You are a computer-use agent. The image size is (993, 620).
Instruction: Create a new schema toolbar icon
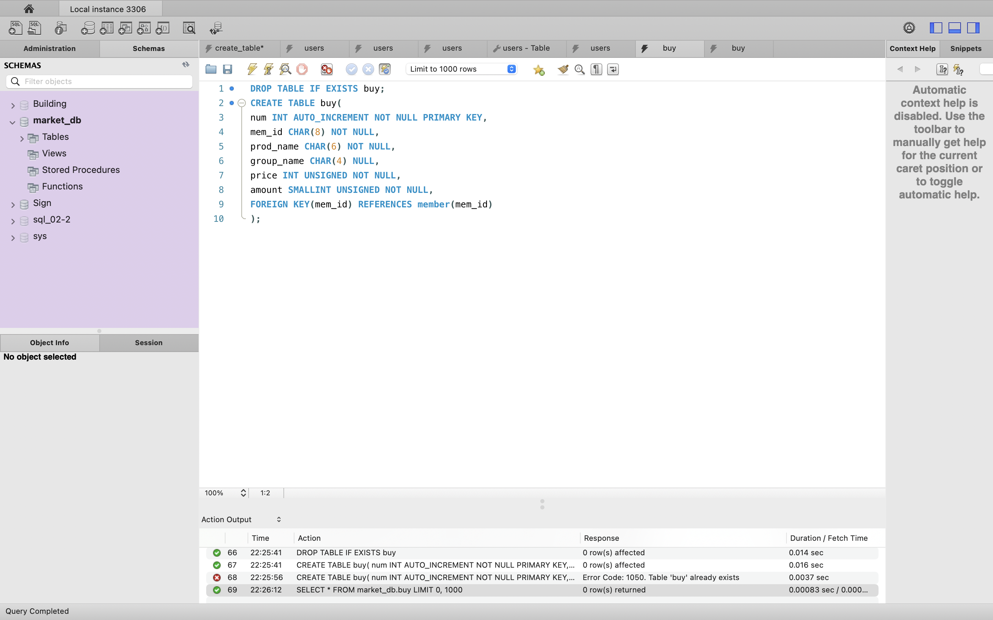(x=88, y=28)
